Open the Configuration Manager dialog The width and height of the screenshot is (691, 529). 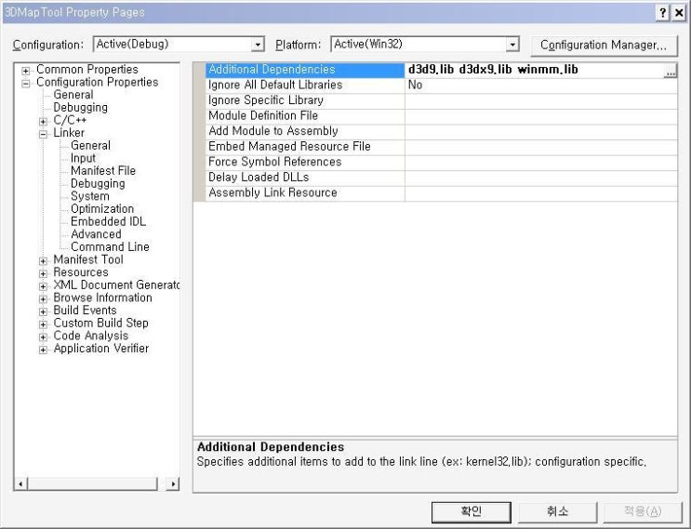(x=603, y=45)
